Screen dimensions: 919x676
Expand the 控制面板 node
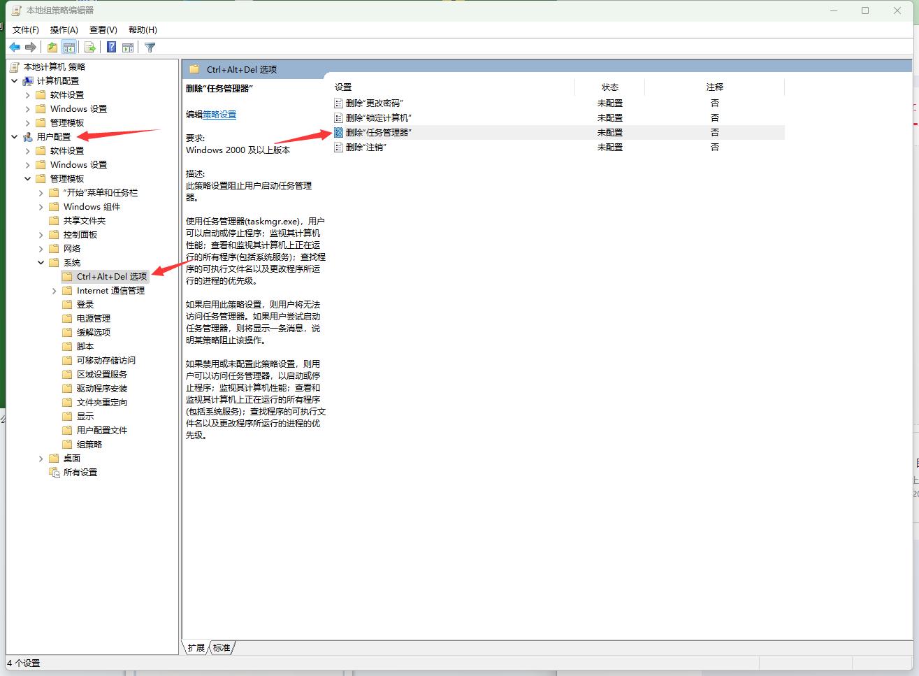click(41, 235)
